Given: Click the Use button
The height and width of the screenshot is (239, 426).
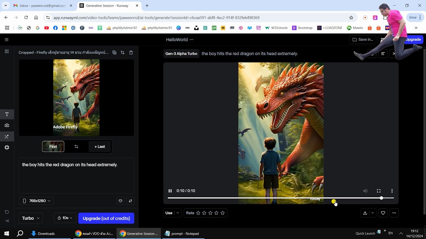Looking at the screenshot, I should pos(169,213).
